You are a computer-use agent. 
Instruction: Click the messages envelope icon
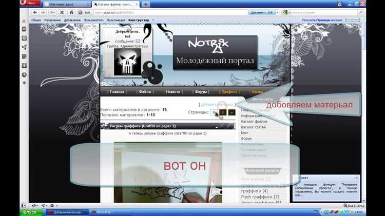[138, 41]
